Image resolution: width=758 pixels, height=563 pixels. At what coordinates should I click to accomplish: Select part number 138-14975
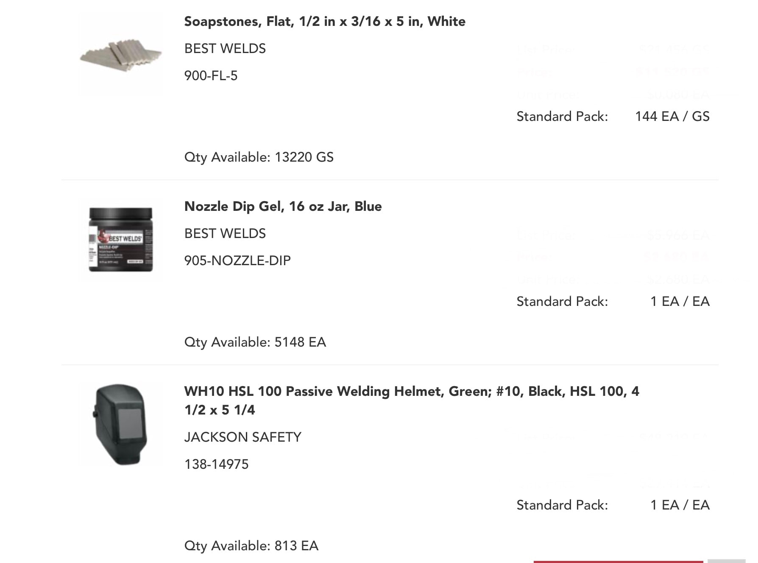click(216, 464)
